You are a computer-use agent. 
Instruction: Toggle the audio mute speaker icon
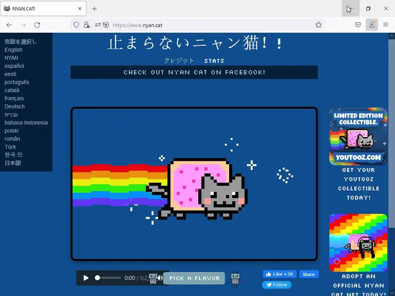(x=160, y=278)
